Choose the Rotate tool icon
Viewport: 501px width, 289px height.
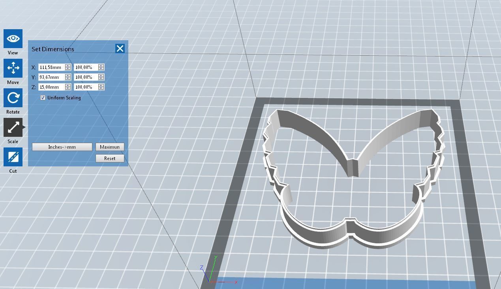click(13, 98)
